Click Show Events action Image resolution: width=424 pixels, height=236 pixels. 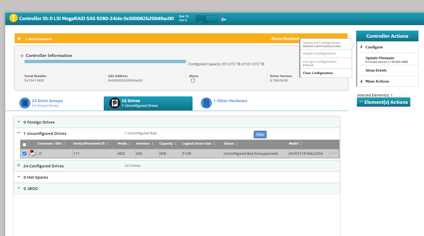tap(387, 70)
